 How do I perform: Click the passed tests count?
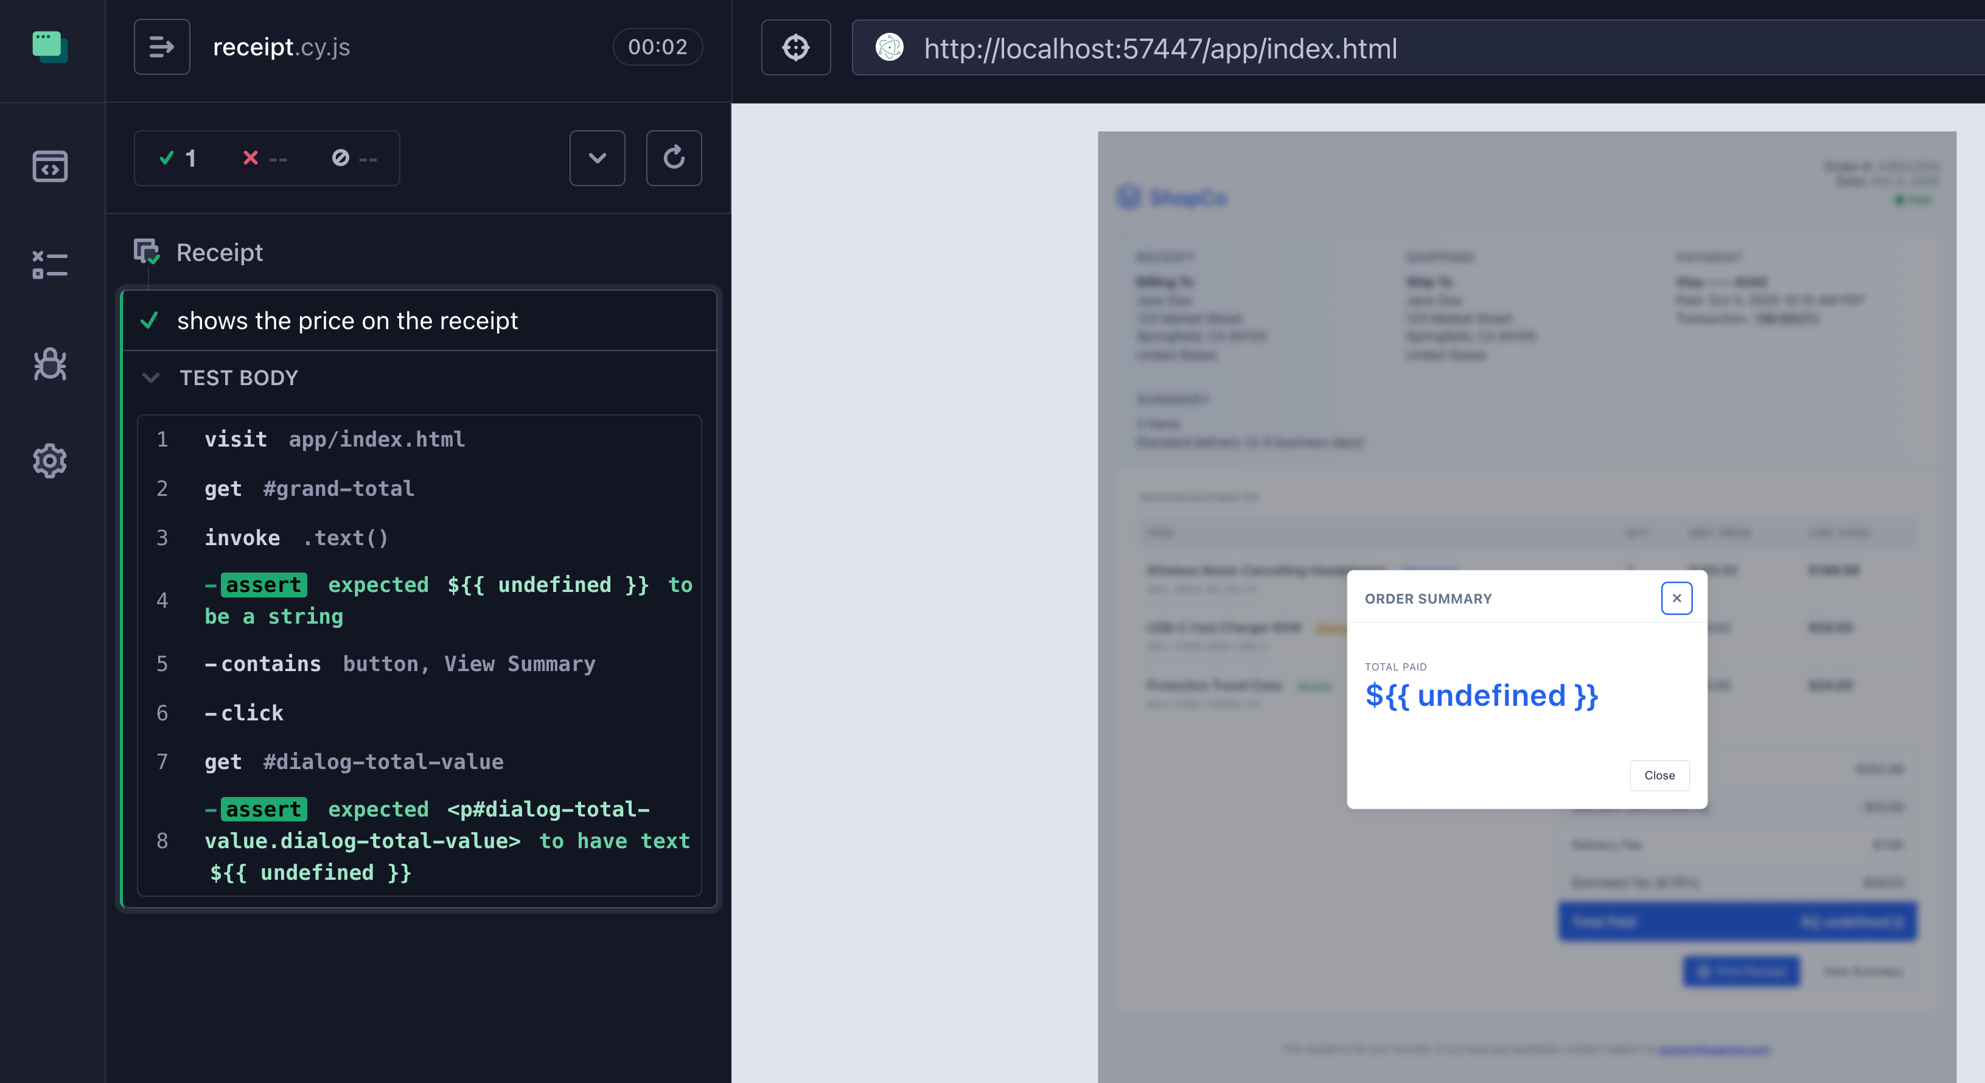pyautogui.click(x=178, y=159)
